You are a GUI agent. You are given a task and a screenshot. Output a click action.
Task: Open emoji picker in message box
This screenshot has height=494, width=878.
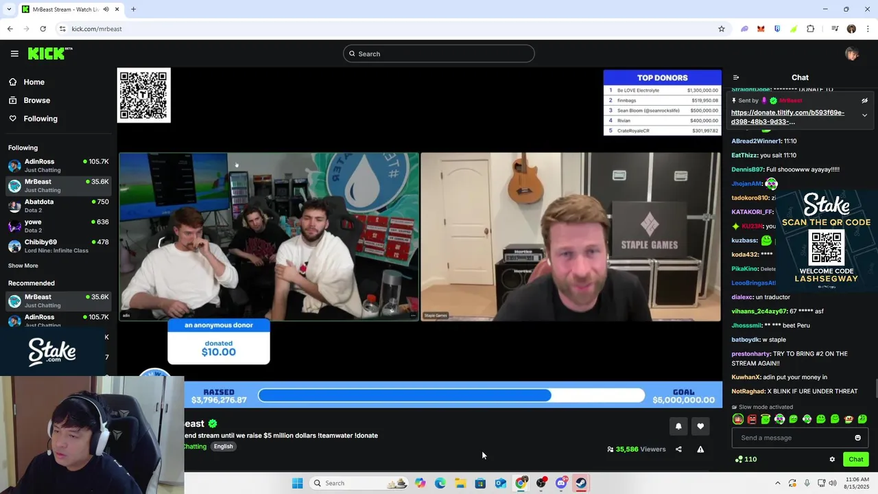[x=857, y=438]
